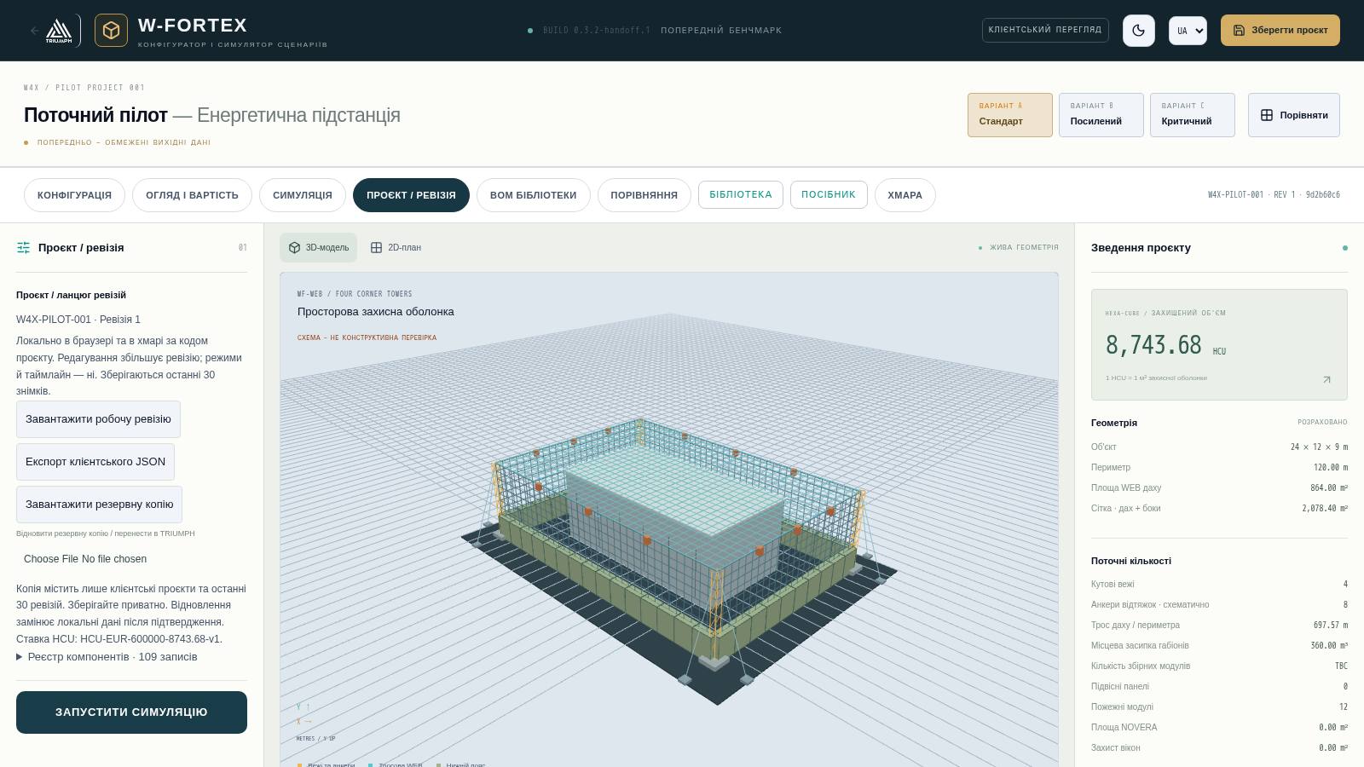
Task: Open BOM бібліотеки tab
Action: [534, 195]
